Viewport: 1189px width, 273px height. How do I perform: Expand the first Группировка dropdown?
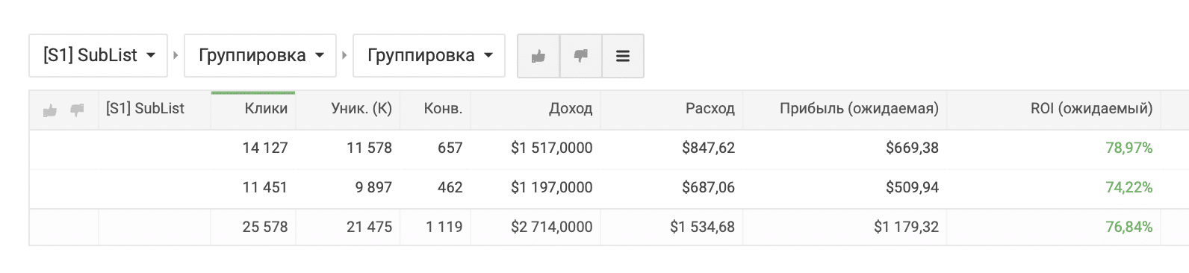261,56
